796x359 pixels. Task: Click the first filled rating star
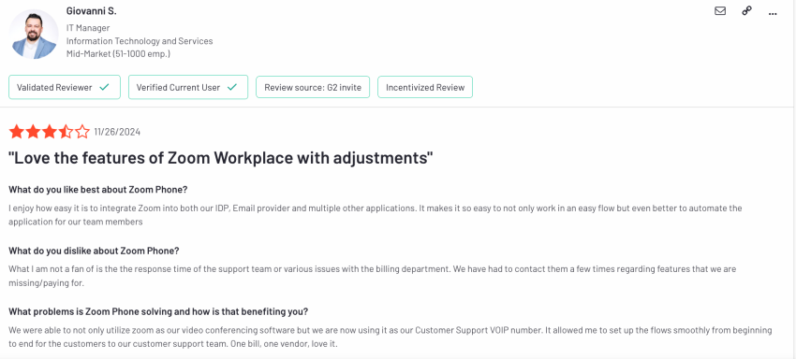(16, 133)
